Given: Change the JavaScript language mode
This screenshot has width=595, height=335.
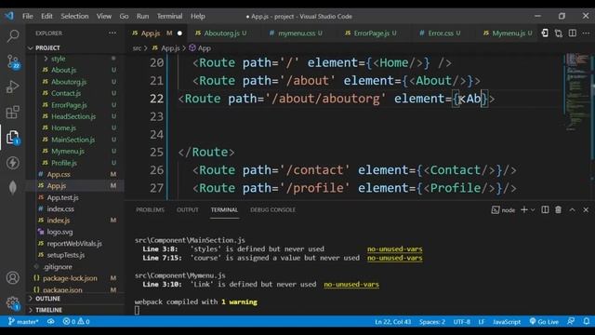Looking at the screenshot, I should [507, 321].
